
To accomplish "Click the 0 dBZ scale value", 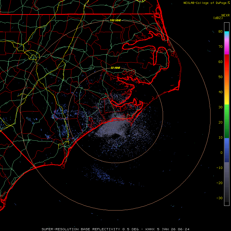I will pyautogui.click(x=222, y=153).
